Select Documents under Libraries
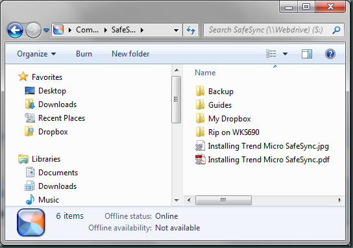The height and width of the screenshot is (248, 353). (x=58, y=173)
